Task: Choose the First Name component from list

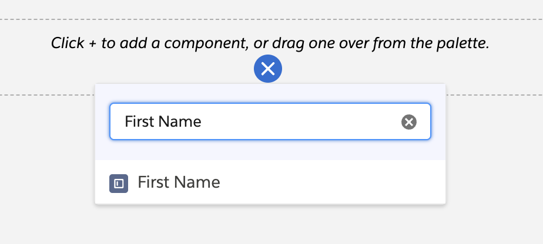Action: click(x=179, y=182)
